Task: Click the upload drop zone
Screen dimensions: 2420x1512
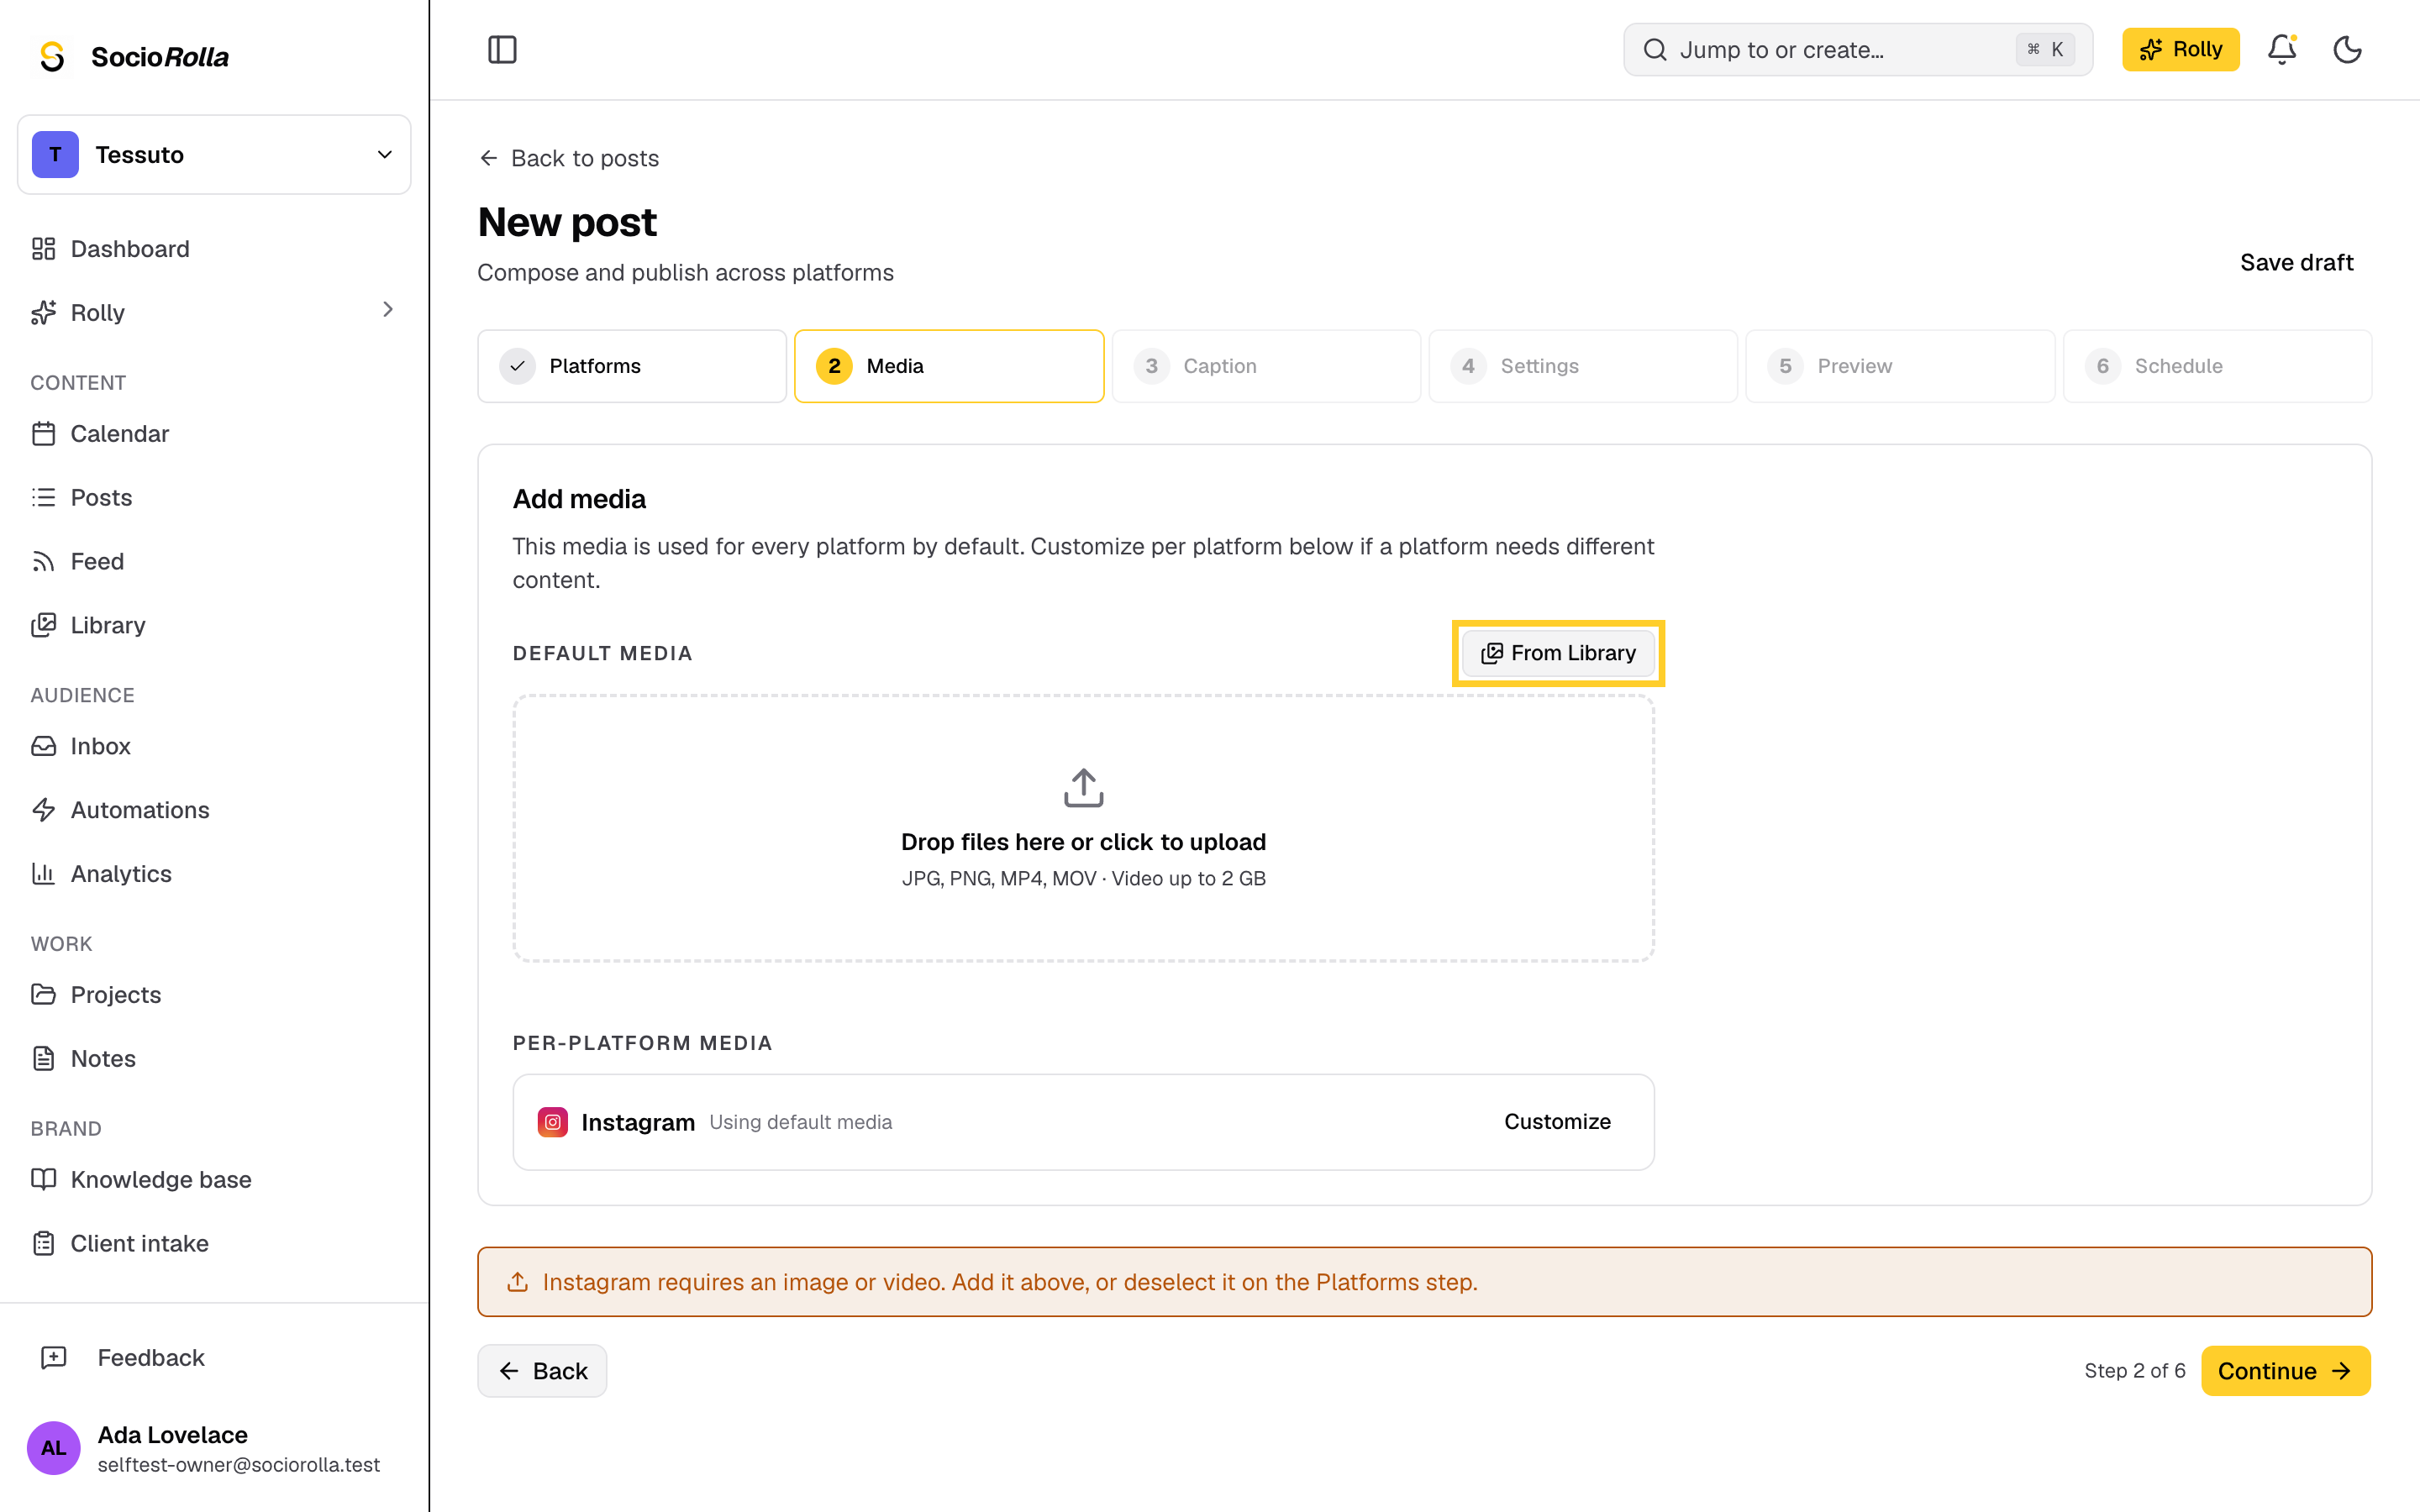Action: [1083, 828]
